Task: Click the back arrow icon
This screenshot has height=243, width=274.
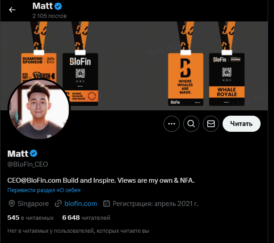Action: [12, 10]
